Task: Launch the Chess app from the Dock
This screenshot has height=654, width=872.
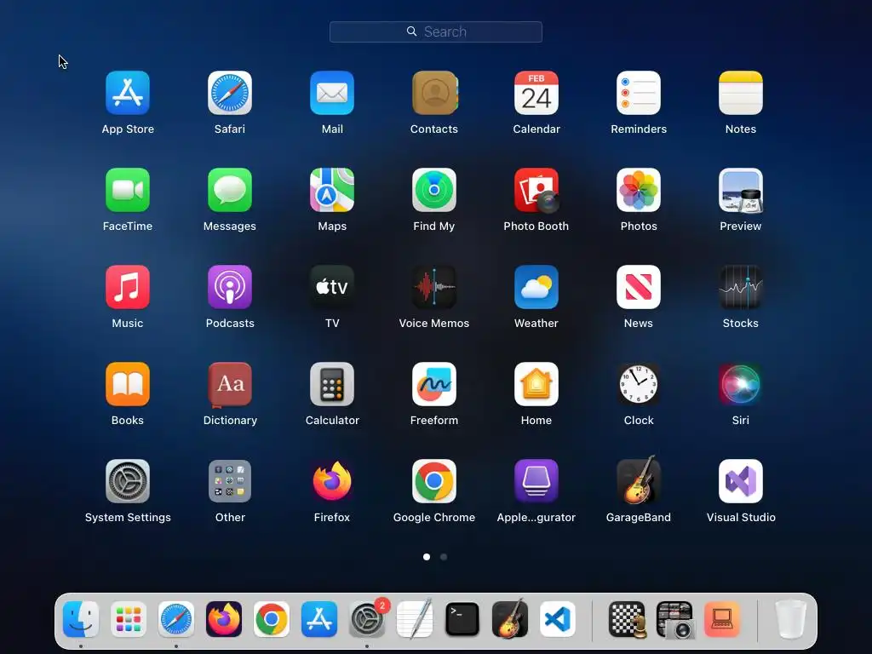Action: coord(627,619)
